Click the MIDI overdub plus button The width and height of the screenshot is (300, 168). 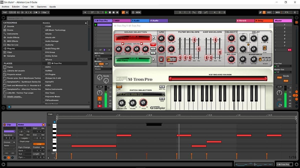pyautogui.click(x=117, y=12)
